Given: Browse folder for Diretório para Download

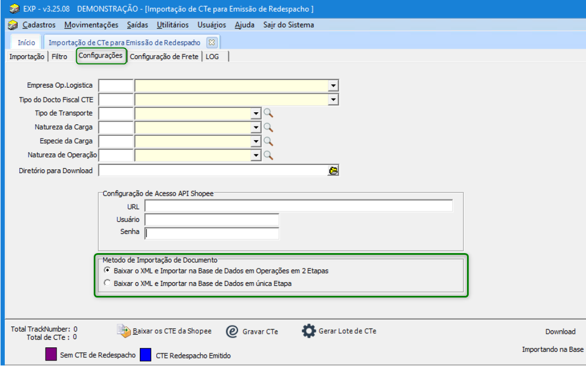Looking at the screenshot, I should 333,171.
